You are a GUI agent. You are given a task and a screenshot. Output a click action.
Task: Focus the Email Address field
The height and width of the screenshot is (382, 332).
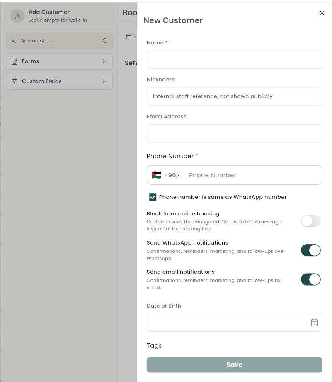(x=234, y=133)
